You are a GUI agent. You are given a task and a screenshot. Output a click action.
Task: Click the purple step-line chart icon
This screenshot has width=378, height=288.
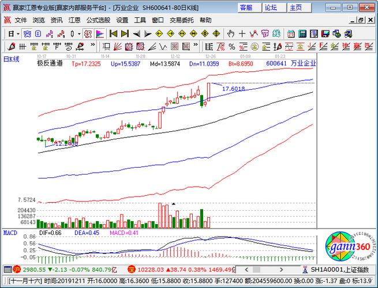(x=50, y=34)
